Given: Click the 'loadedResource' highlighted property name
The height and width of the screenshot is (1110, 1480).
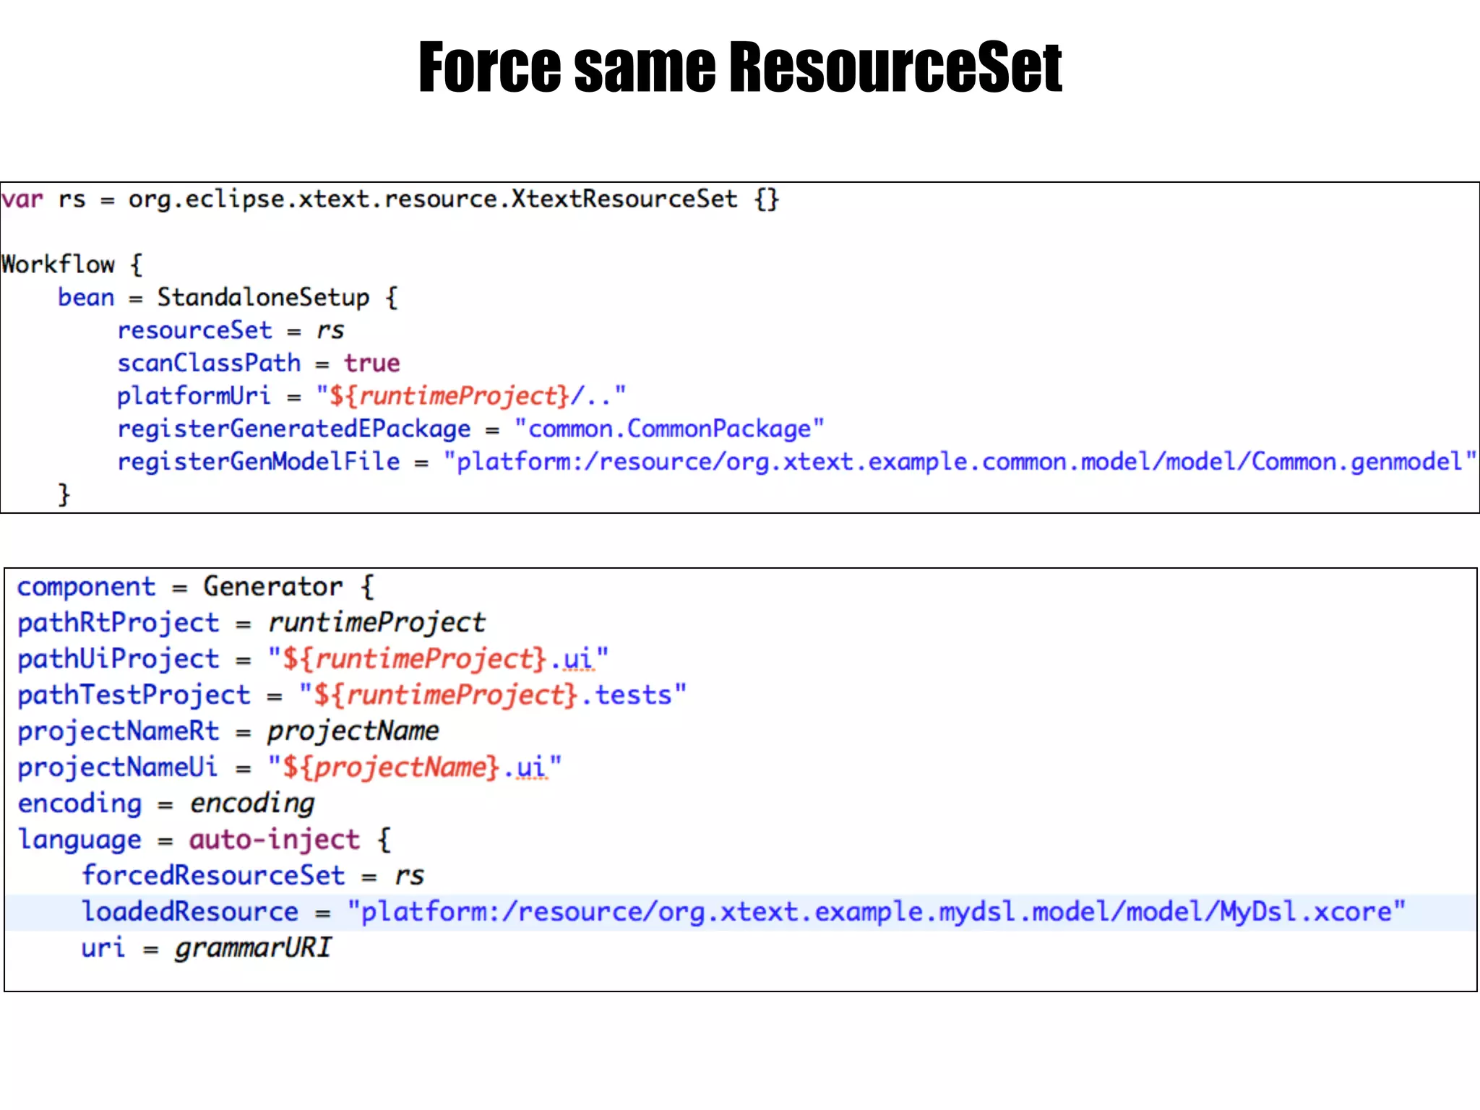Looking at the screenshot, I should [190, 911].
